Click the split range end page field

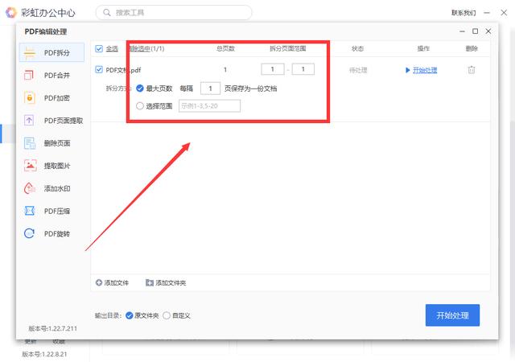[303, 69]
